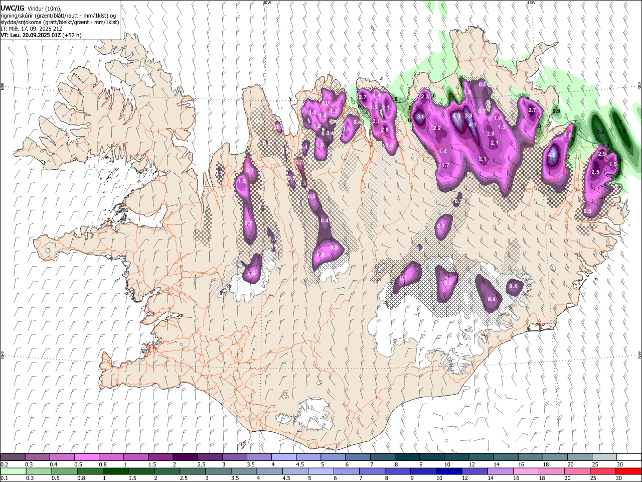Screen dimensions: 642x482
Task: Click the 4.8 snowfall value on the map
Action: pos(456,115)
